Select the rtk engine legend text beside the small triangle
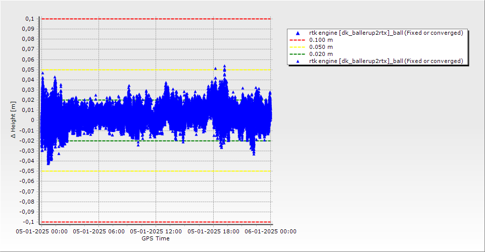 (386, 61)
